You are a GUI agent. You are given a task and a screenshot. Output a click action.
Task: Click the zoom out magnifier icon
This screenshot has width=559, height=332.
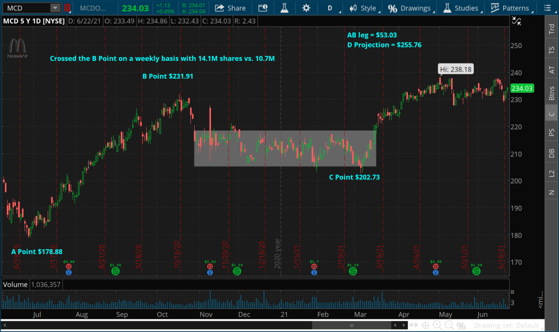[x=449, y=325]
